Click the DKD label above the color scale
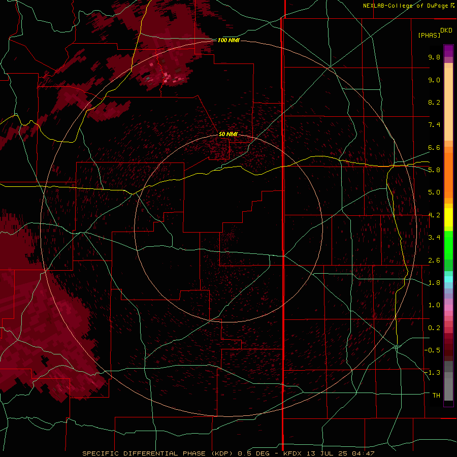The width and height of the screenshot is (457, 457). [446, 30]
